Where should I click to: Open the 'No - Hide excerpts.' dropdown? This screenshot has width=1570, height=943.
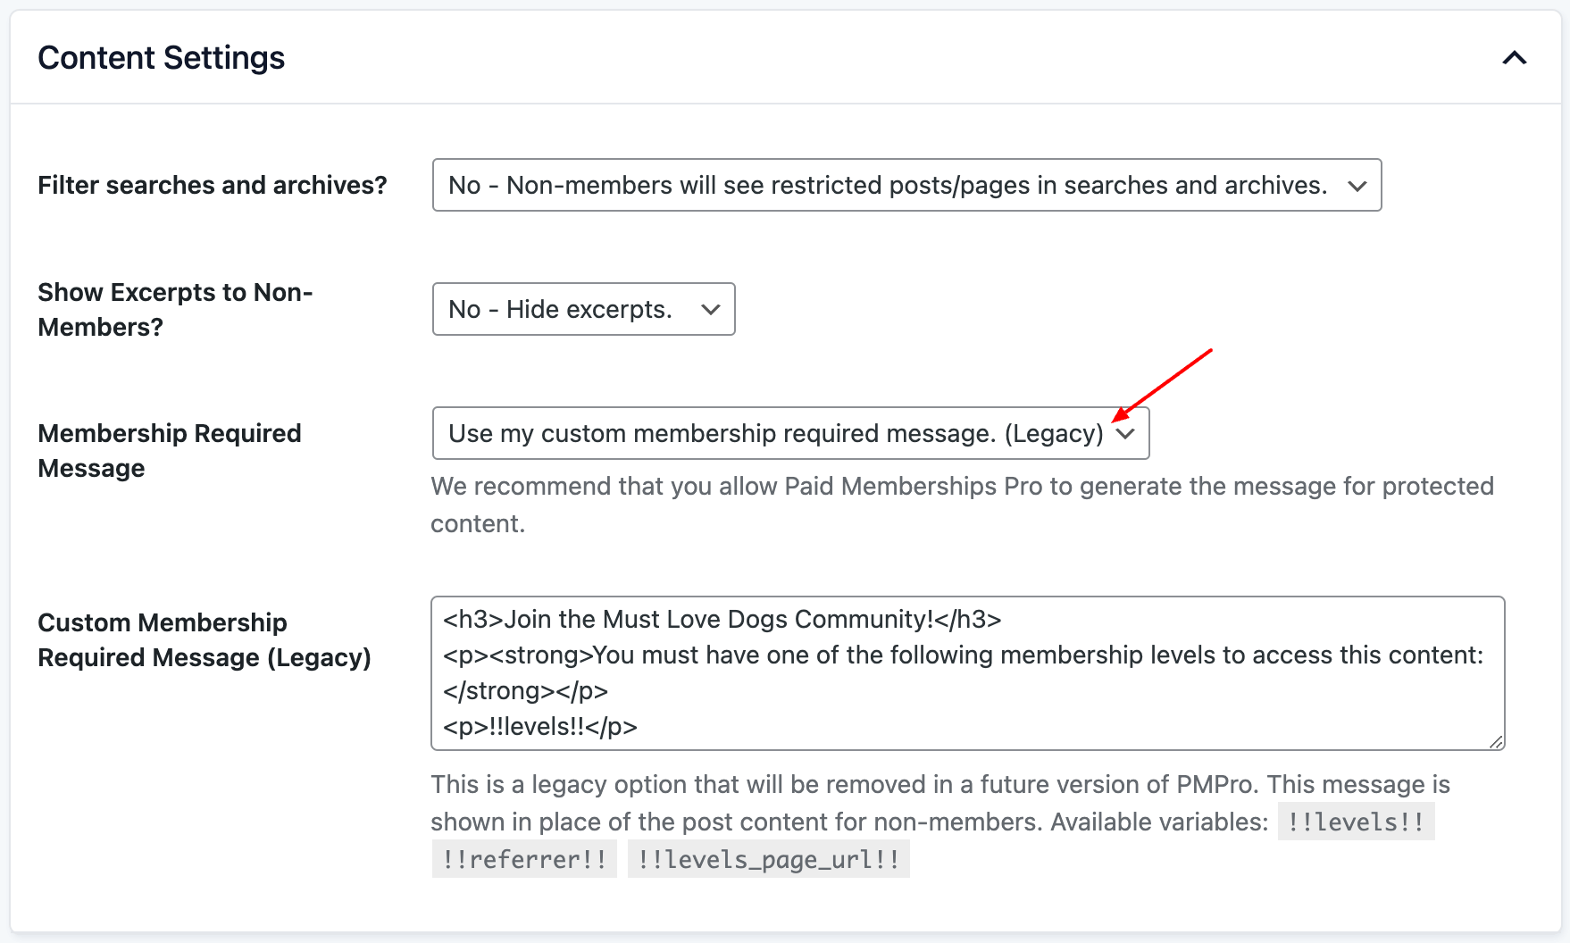[x=582, y=309]
